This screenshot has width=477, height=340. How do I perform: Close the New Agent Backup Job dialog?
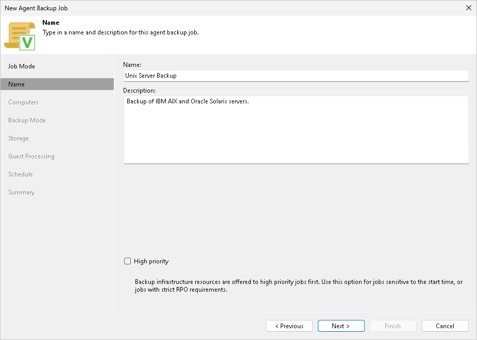(x=468, y=8)
